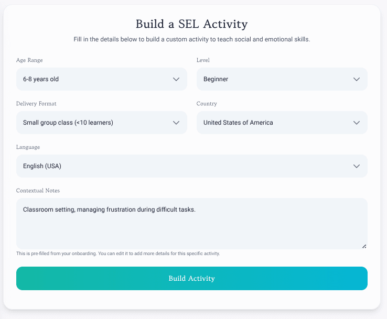Click the Age Range chevron arrow
Image resolution: width=387 pixels, height=319 pixels.
point(176,79)
